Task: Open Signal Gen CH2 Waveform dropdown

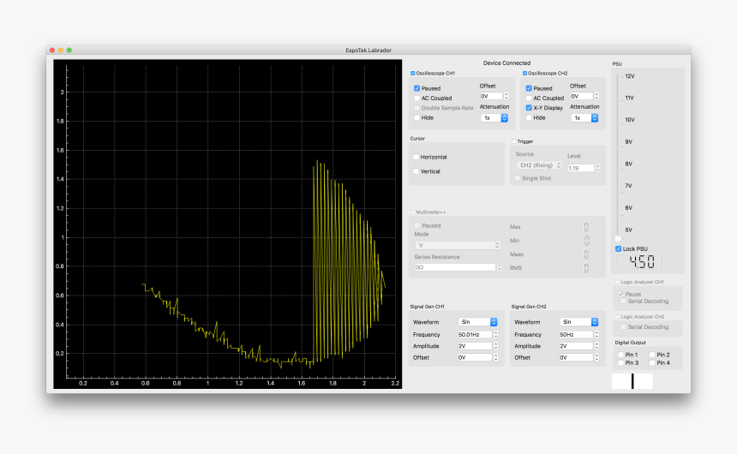Action: tap(578, 322)
